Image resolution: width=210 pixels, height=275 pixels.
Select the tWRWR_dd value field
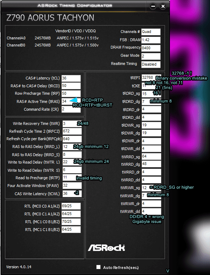click(151, 211)
